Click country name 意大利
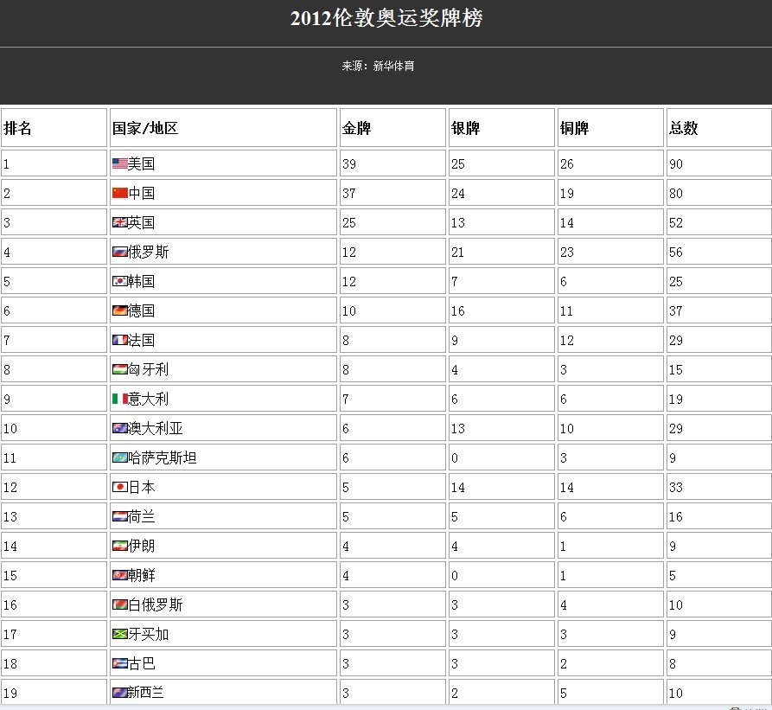 [148, 399]
